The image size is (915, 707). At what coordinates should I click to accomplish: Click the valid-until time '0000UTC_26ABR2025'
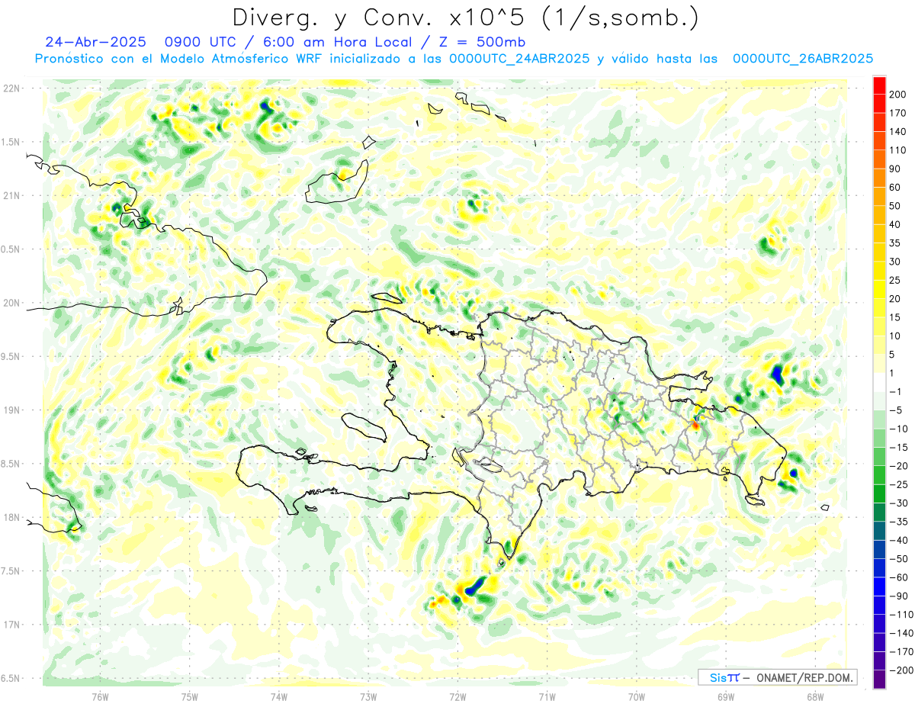tap(802, 59)
